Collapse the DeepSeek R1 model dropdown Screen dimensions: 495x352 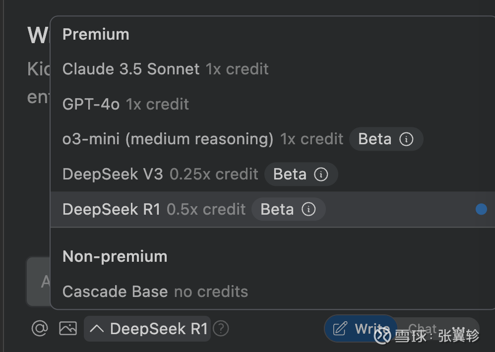click(147, 329)
